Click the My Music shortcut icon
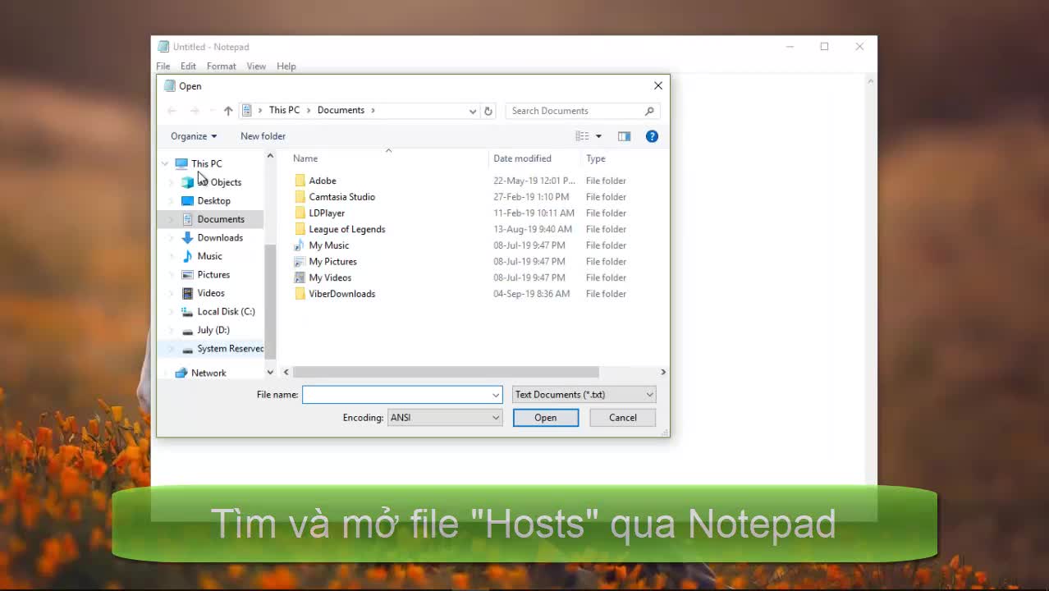Image resolution: width=1049 pixels, height=591 pixels. coord(300,245)
